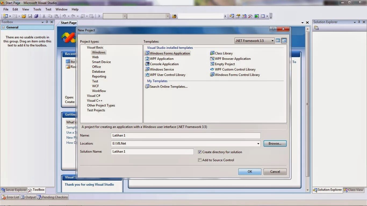Collapse the General group in Toolbox
The image size is (367, 206).
point(3,27)
